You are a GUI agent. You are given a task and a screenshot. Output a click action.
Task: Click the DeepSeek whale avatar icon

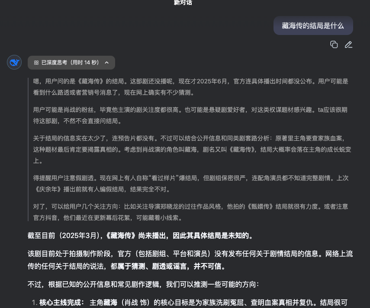point(14,62)
